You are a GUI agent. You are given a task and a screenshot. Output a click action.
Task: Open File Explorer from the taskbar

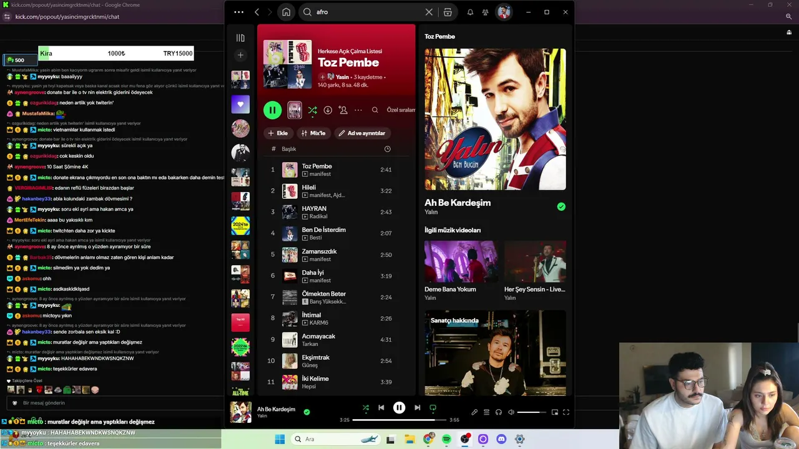(409, 439)
